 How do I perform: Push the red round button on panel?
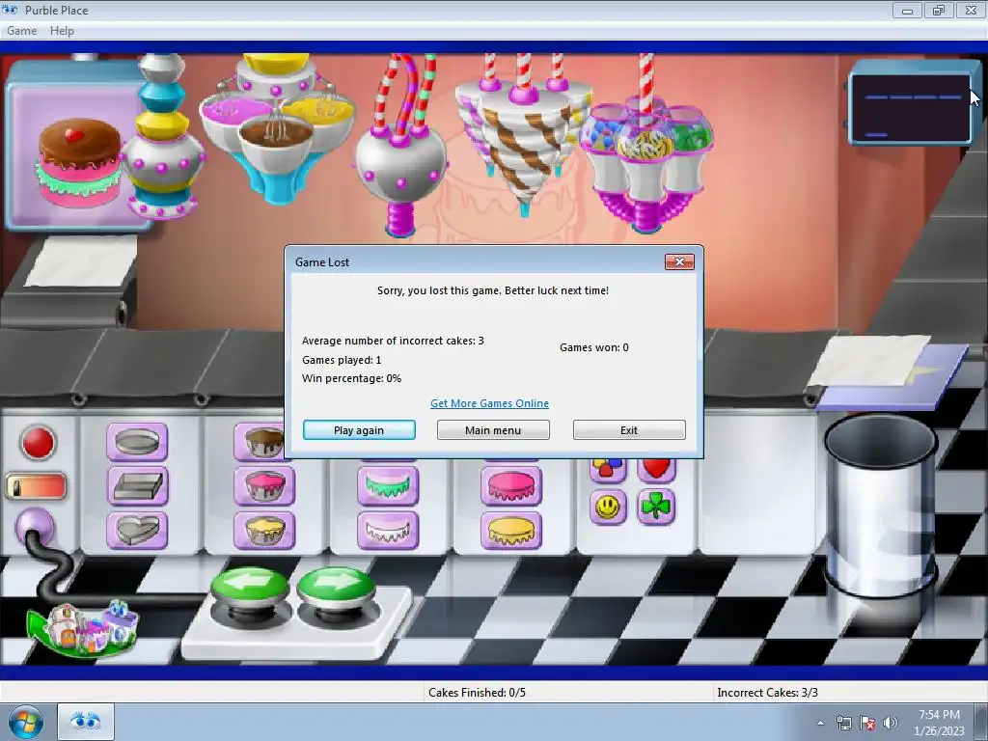point(38,442)
